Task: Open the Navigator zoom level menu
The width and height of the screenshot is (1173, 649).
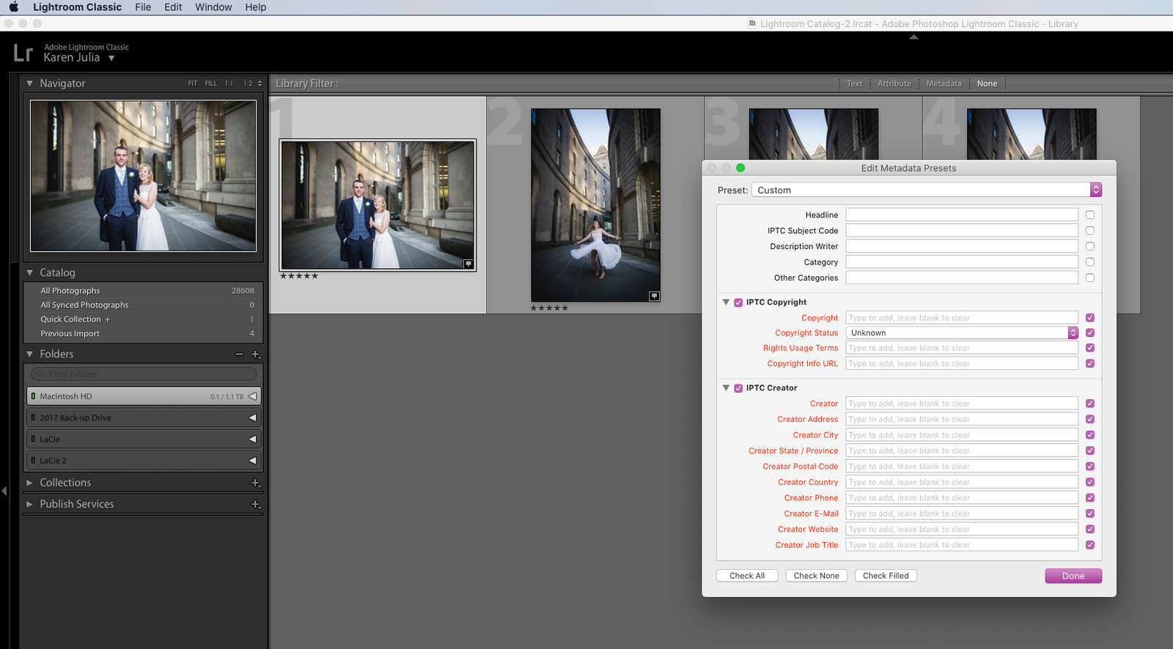Action: tap(260, 84)
